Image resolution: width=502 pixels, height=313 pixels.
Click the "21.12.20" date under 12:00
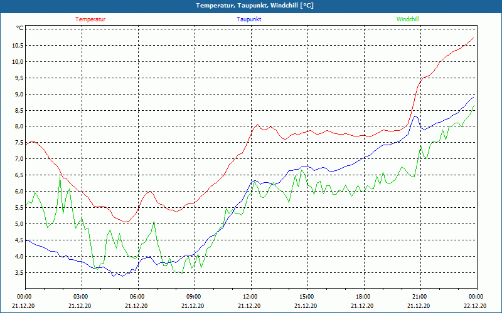tap(249, 305)
